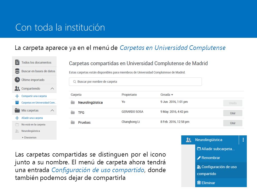
Task: Click the Unido button for Neurolingüística
Action: [233, 103]
